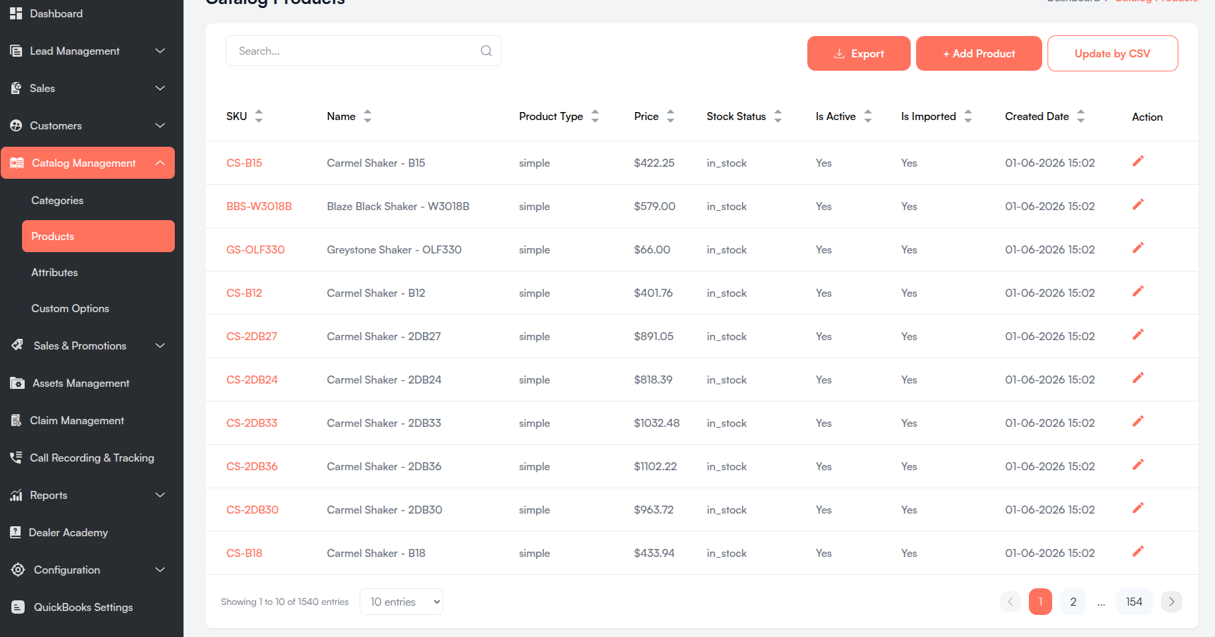
Task: Sort table by SKU column arrows
Action: point(259,116)
